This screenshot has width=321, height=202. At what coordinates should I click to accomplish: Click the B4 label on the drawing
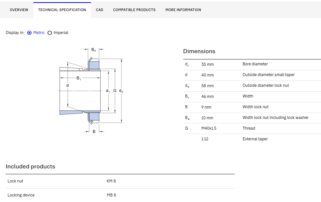pyautogui.click(x=94, y=50)
